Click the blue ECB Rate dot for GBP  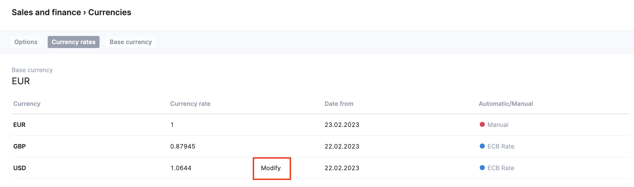[x=483, y=146]
